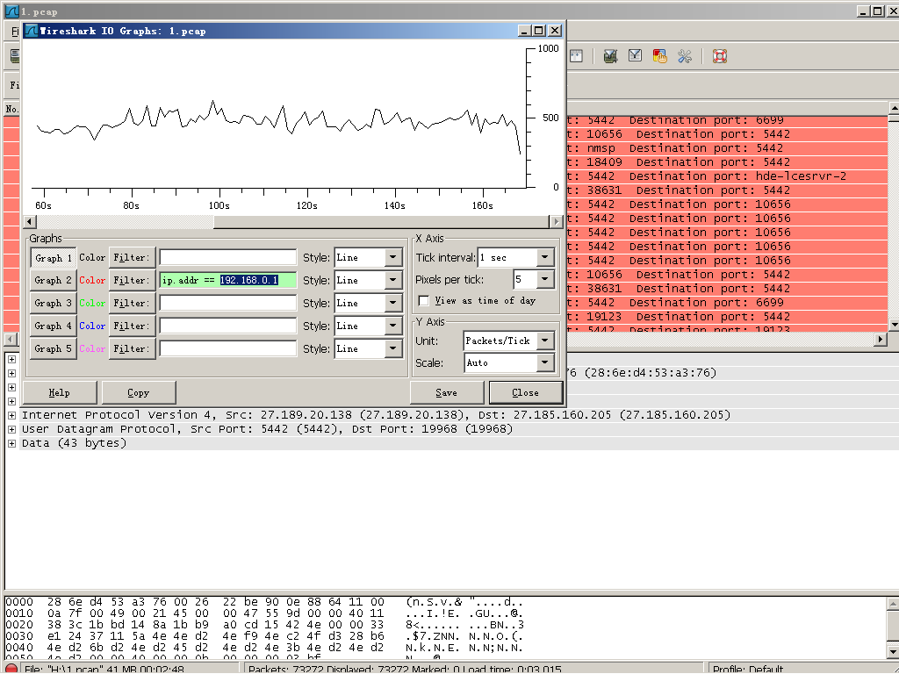Open Display Filters toolbar icon
Image resolution: width=899 pixels, height=674 pixels.
tap(635, 56)
